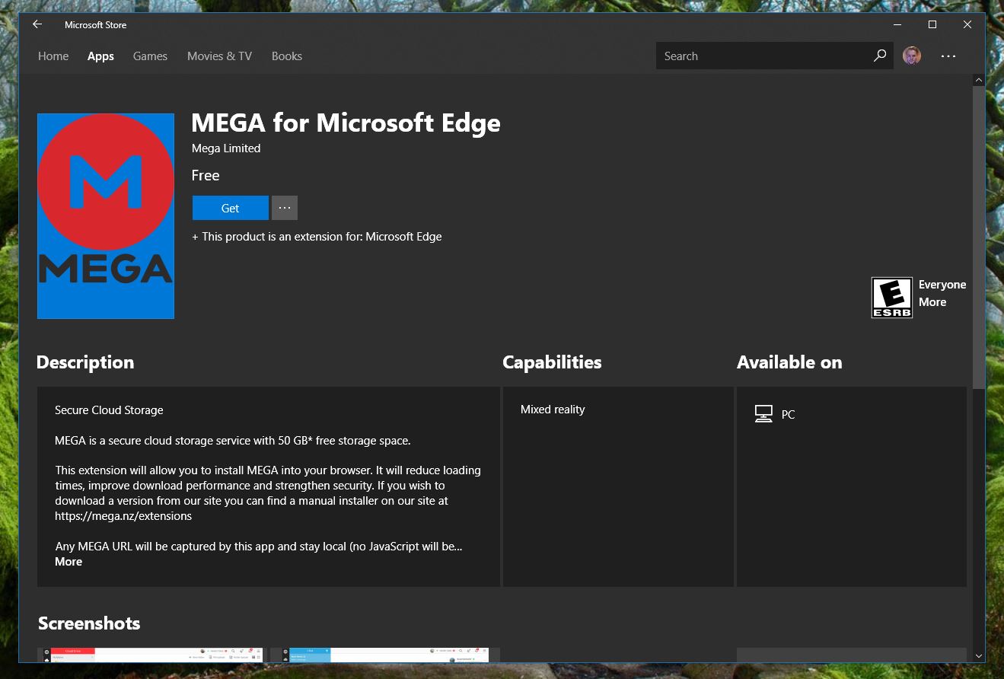Screen dimensions: 1004x679
Task: Click the scrollbar down arrow
Action: 979,656
